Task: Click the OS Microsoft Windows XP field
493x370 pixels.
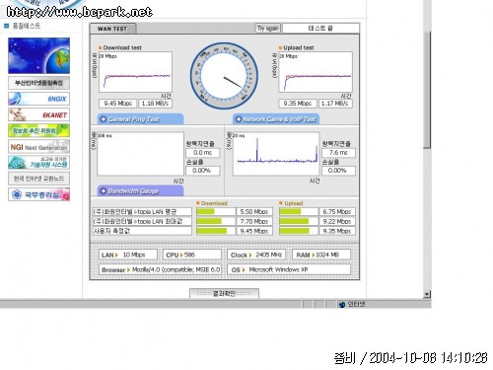Action: pyautogui.click(x=289, y=269)
